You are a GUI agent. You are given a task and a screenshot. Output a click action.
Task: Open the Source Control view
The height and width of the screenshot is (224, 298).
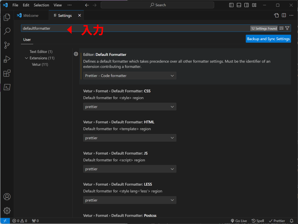[x=7, y=45]
